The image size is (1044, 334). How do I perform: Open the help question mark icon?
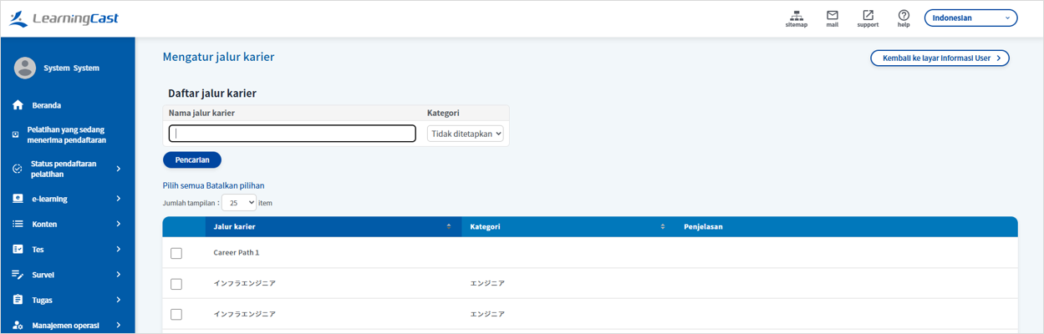pos(904,16)
